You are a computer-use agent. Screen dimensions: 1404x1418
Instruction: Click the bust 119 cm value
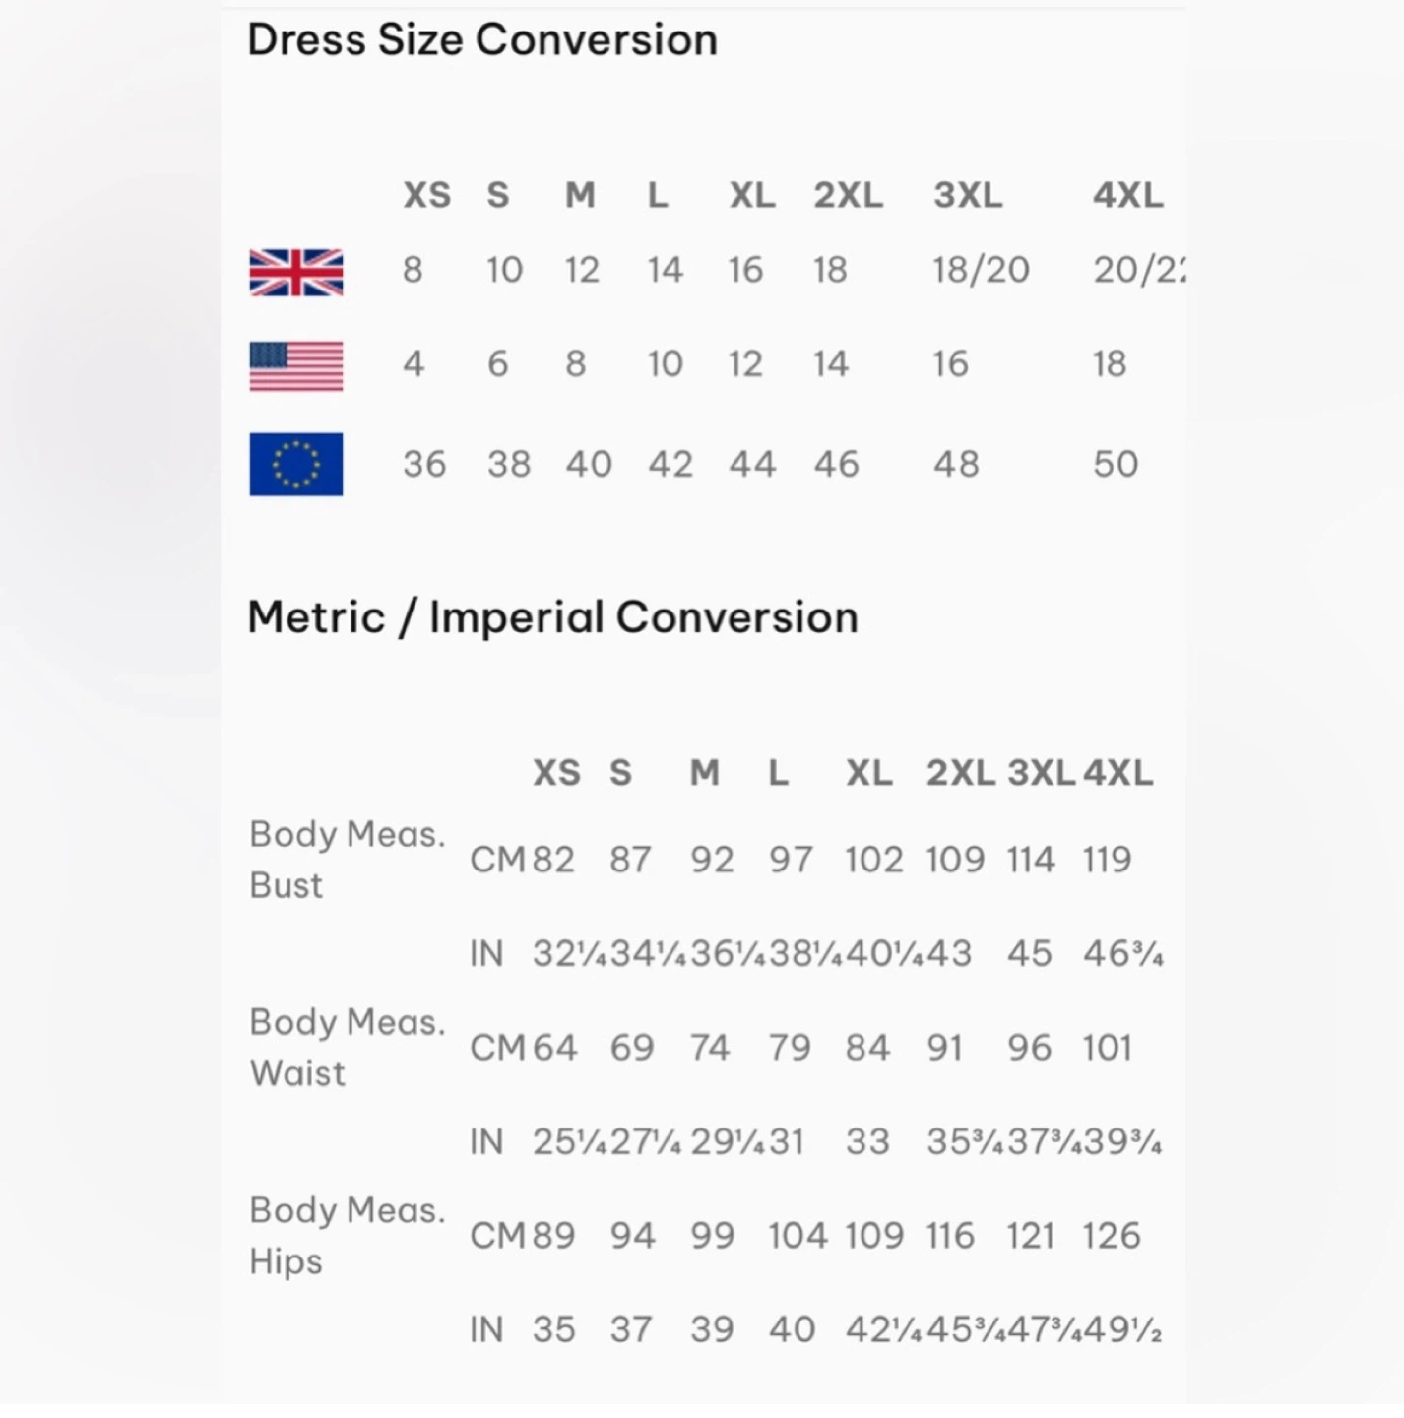pyautogui.click(x=1107, y=860)
